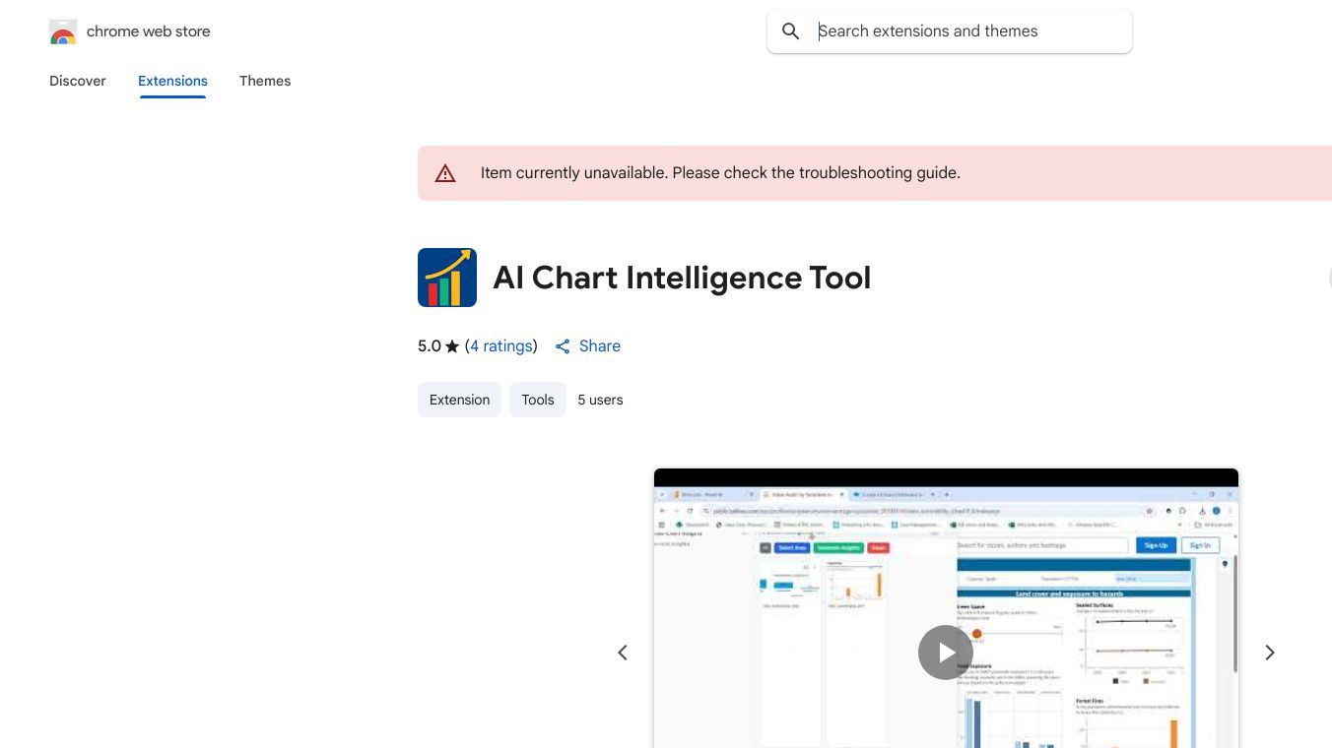
Task: Click the AI Chart Intelligence Tool logo
Action: 447,278
